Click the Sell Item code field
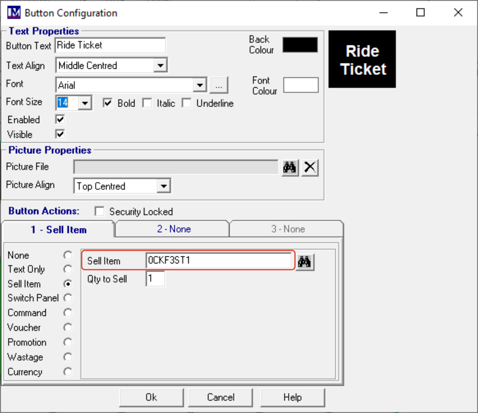Screen dimensions: 478x413 coord(219,260)
